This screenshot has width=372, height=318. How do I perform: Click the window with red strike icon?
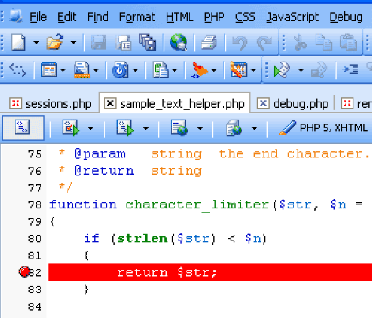pos(239,69)
